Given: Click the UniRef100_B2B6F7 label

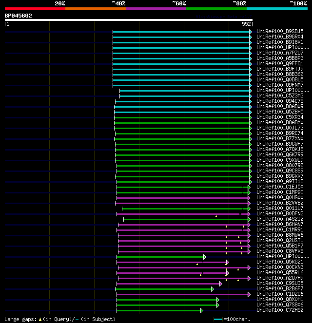Looking at the screenshot, I should click(x=280, y=288).
